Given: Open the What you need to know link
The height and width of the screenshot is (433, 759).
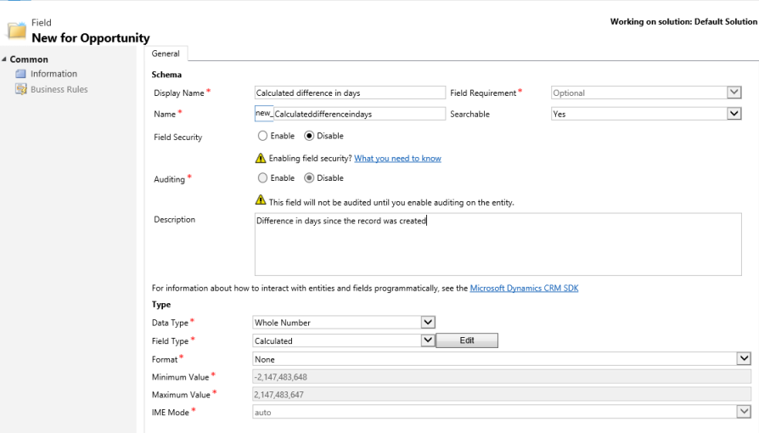Looking at the screenshot, I should (x=397, y=159).
